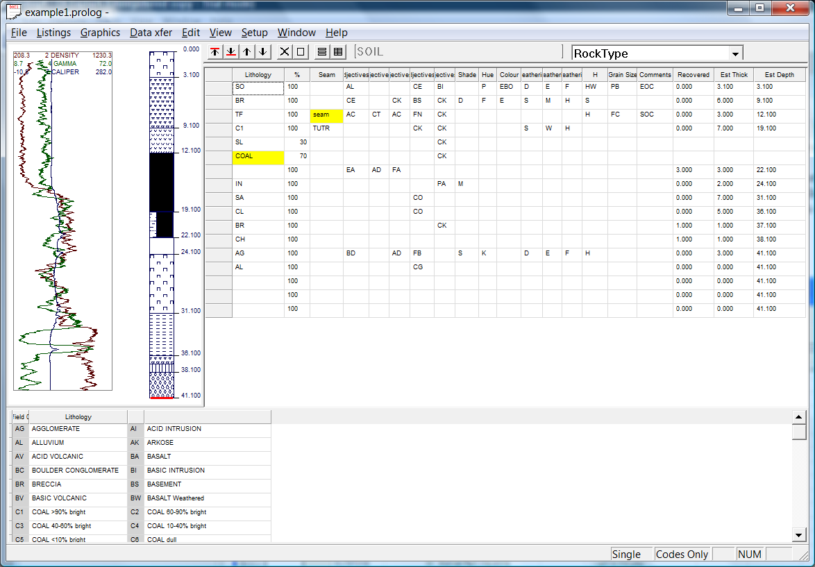815x567 pixels.
Task: Click the jump-to-top arrow toolbar icon
Action: pos(215,52)
